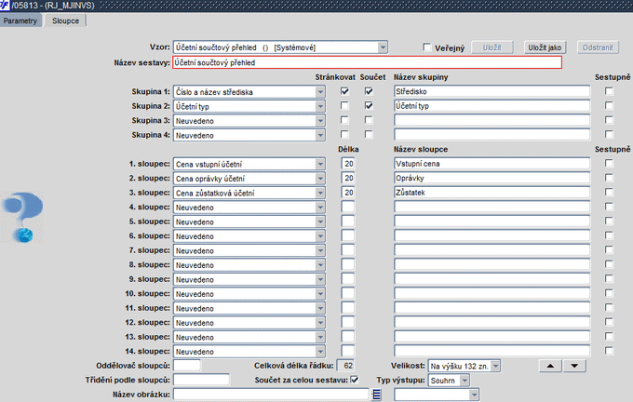Toggle the Veřejný checkbox
633x402 pixels.
[x=427, y=47]
